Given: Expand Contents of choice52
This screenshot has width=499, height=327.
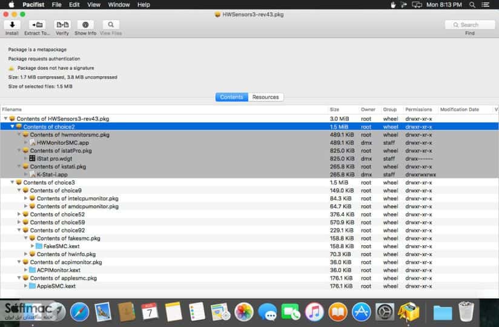Looking at the screenshot, I should tap(19, 214).
